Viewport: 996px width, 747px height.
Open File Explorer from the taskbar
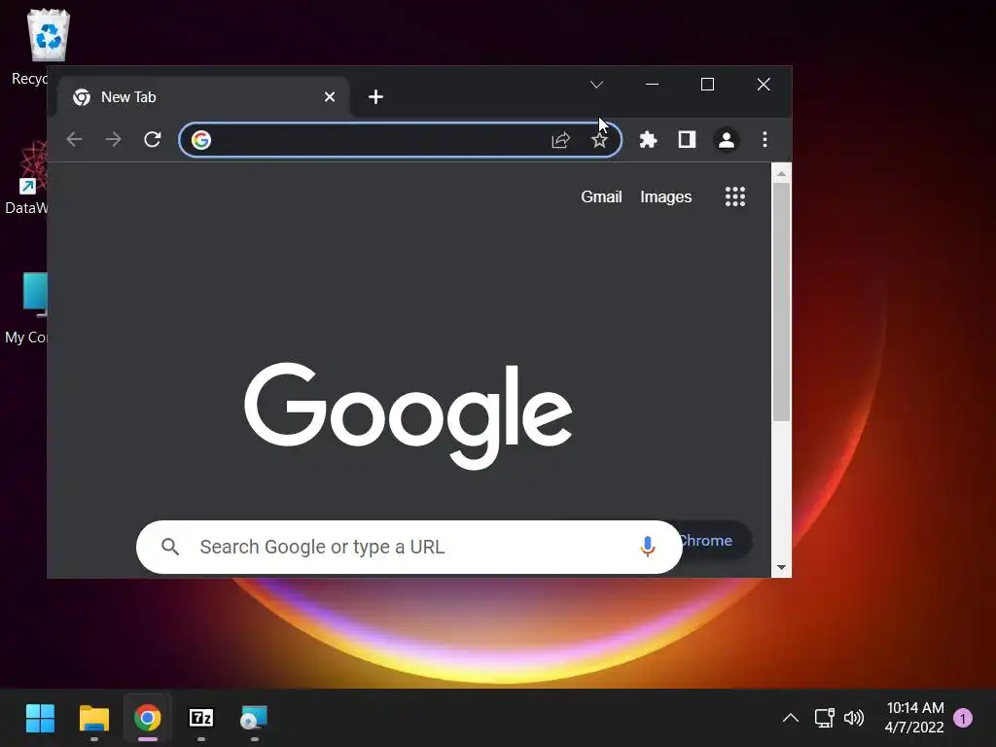point(94,719)
